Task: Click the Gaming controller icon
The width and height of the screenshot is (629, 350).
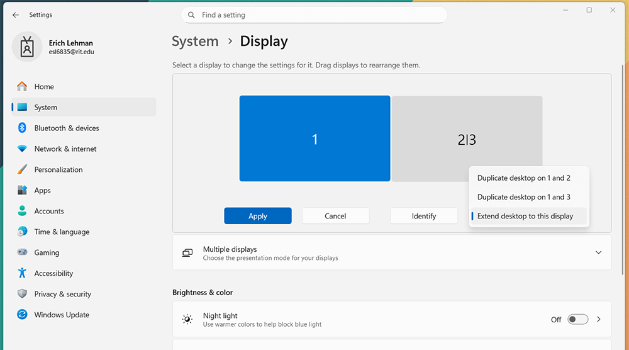Action: (23, 252)
